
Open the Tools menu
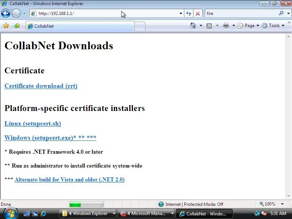coord(273,26)
